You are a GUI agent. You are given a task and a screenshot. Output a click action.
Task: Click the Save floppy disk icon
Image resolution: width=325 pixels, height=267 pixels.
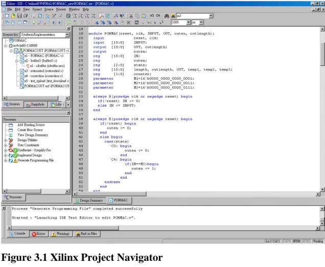19,16
